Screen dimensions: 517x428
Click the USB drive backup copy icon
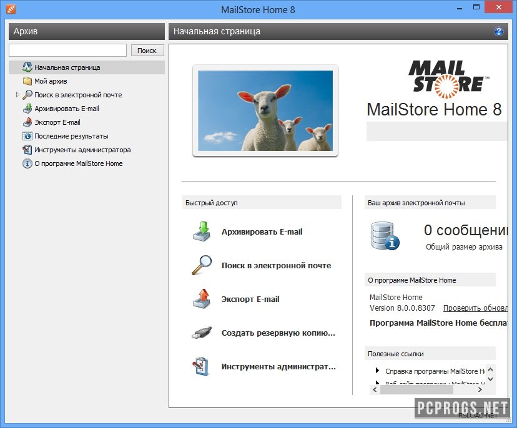coord(202,333)
